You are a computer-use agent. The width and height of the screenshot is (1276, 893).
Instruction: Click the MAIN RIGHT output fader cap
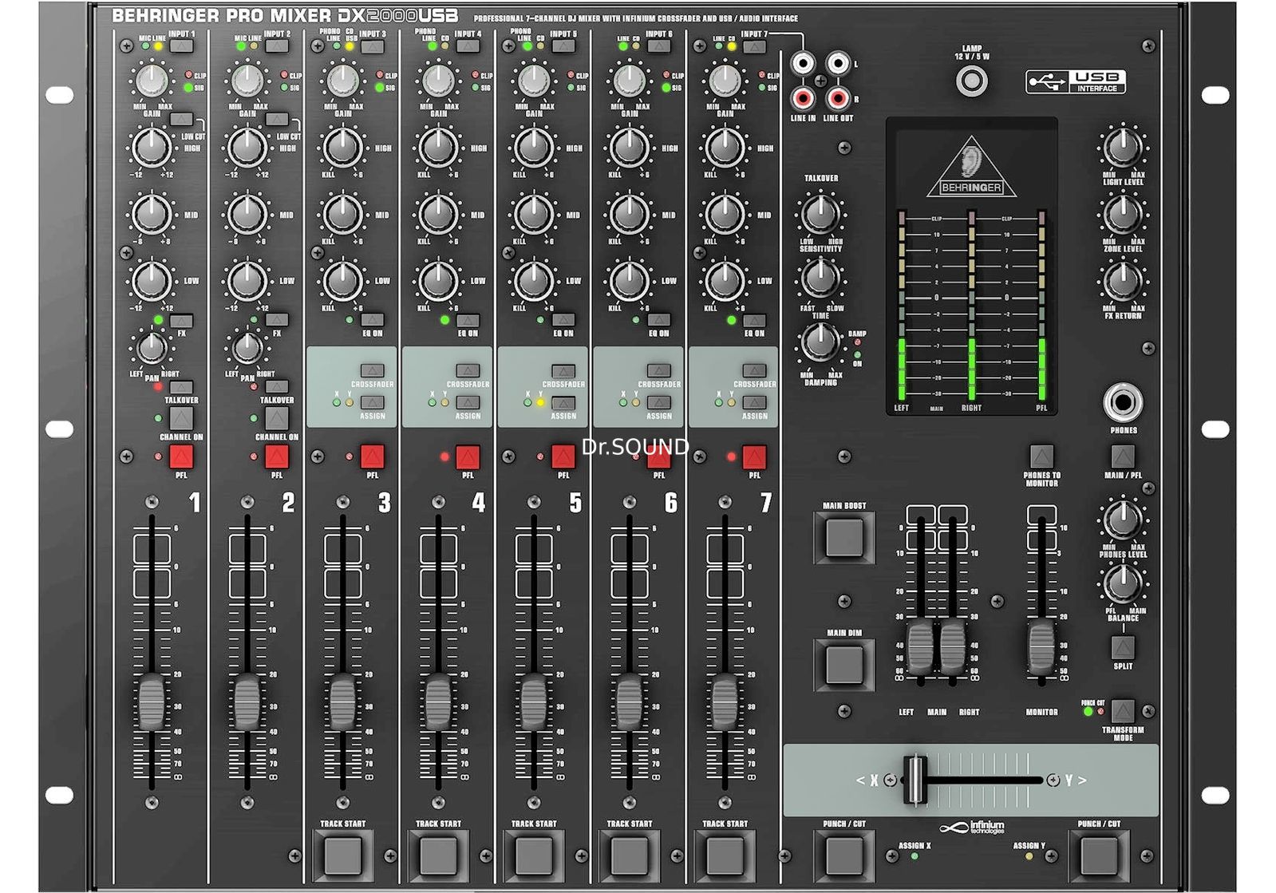[x=953, y=646]
